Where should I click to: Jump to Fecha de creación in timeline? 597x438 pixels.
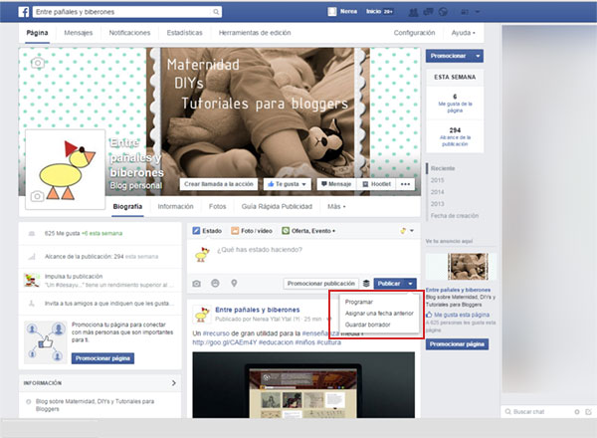[455, 216]
